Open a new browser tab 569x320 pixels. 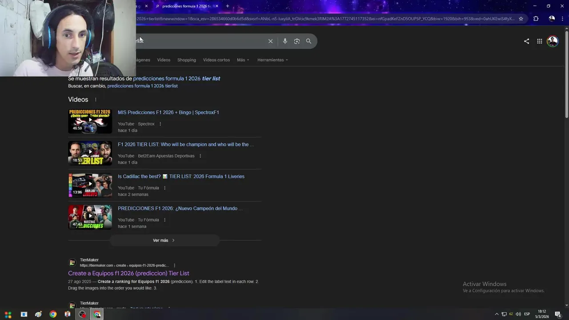pos(227,6)
